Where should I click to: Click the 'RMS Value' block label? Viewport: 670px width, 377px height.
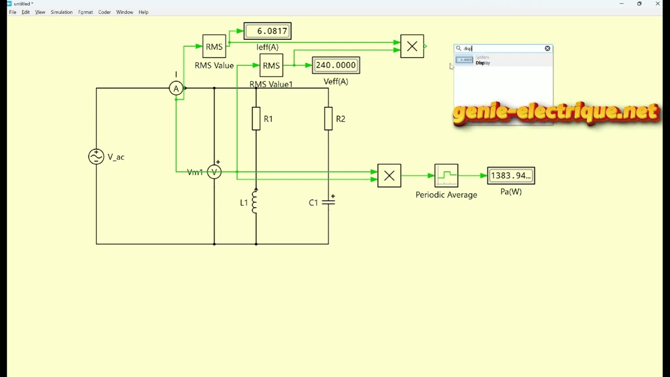tap(214, 65)
